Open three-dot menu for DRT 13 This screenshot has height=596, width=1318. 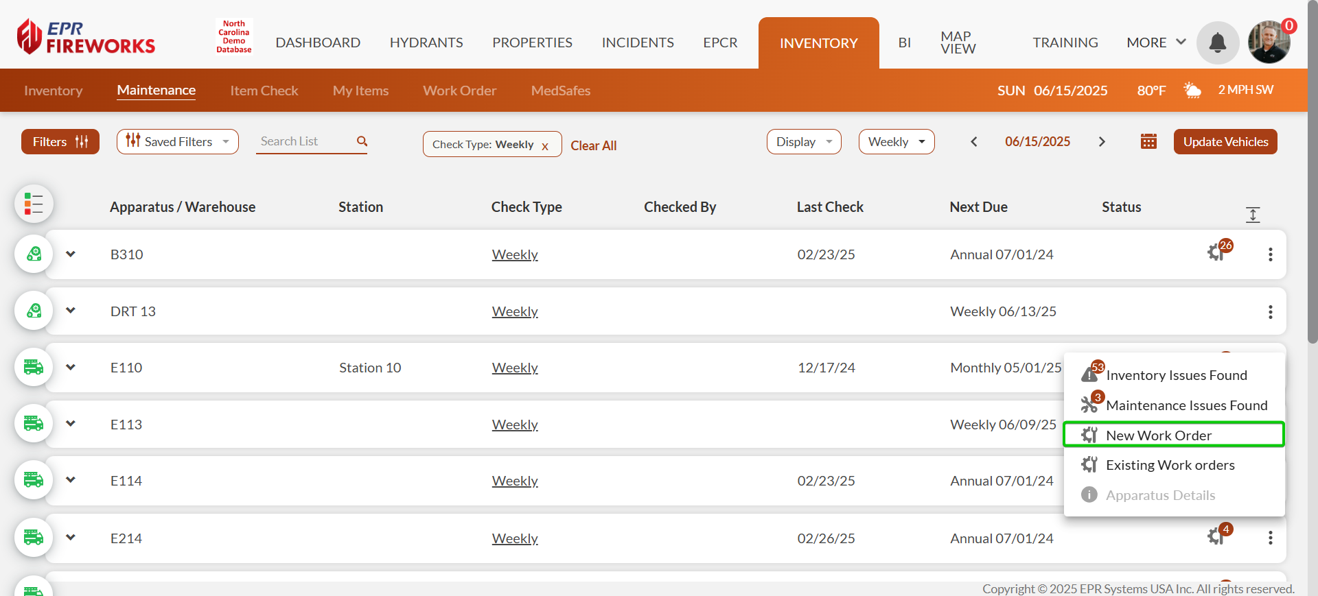tap(1270, 312)
